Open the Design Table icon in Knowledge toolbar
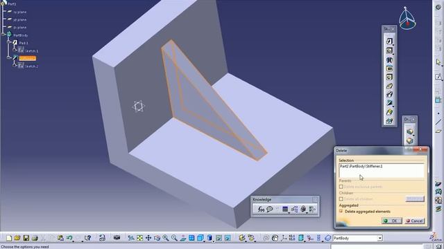 [x=285, y=209]
